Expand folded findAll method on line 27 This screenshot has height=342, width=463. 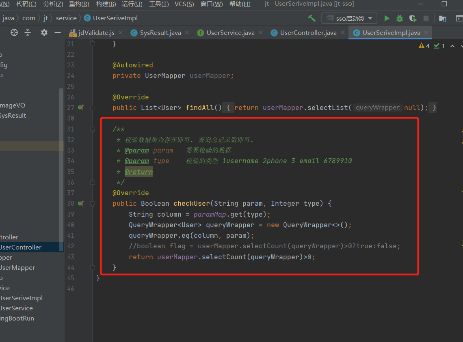(x=93, y=108)
